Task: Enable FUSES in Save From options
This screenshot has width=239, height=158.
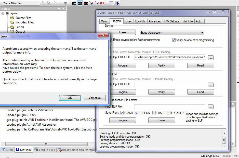Action: tap(154, 113)
